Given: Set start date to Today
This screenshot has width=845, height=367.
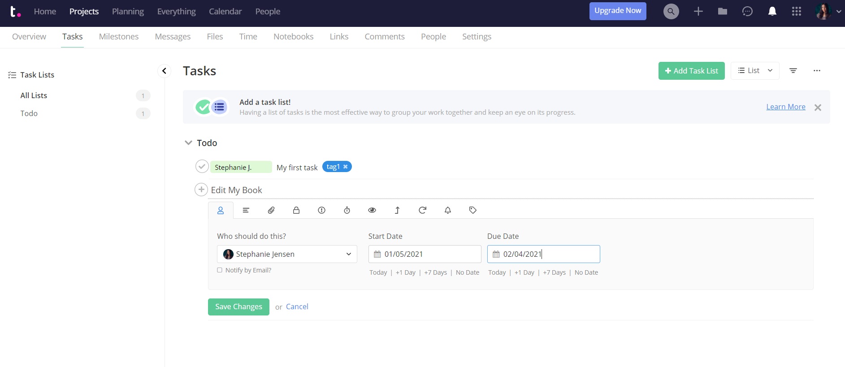Looking at the screenshot, I should point(378,272).
